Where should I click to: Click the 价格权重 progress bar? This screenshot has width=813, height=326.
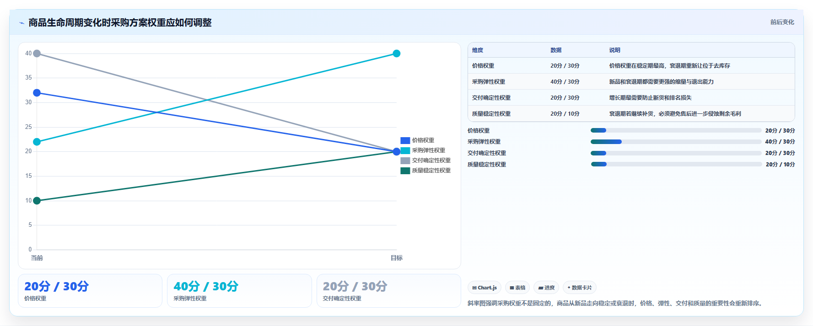[x=676, y=130]
